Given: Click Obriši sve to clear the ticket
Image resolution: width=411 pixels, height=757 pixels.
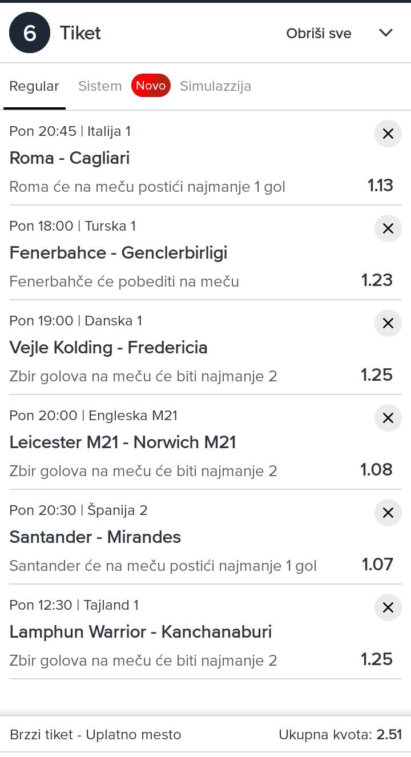Looking at the screenshot, I should point(319,34).
